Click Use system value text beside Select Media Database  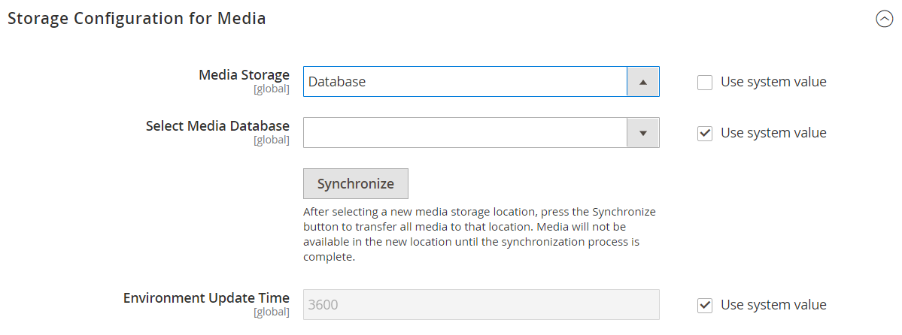coord(773,133)
